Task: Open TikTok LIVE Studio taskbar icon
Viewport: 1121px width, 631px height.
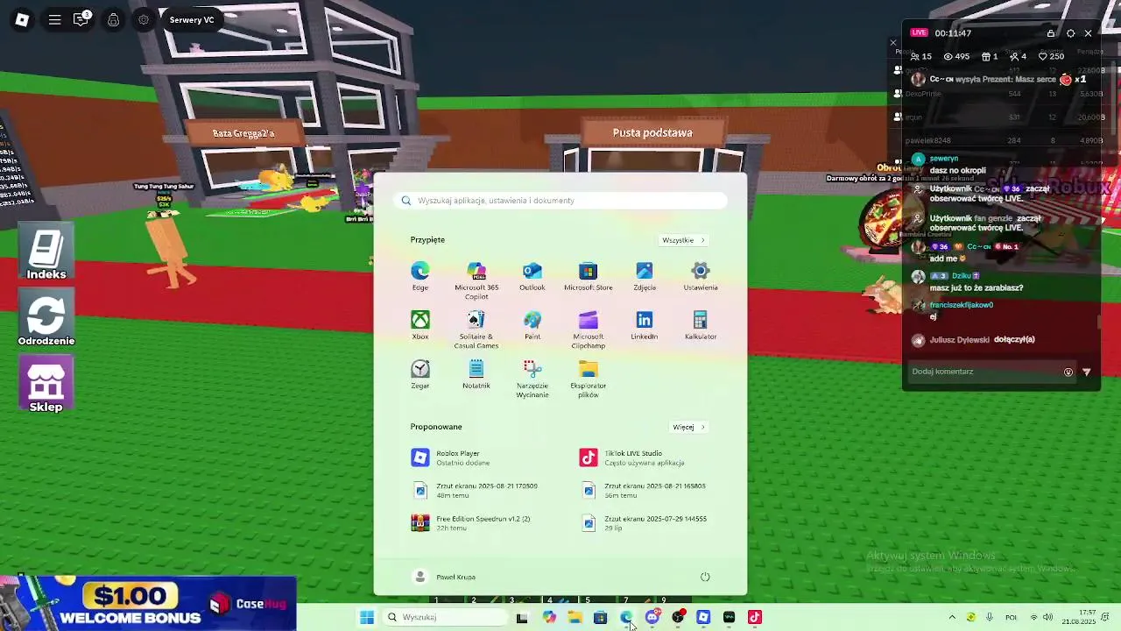Action: [755, 617]
